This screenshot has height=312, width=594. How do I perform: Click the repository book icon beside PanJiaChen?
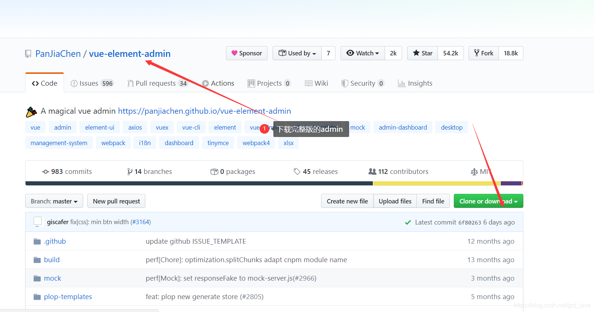28,54
